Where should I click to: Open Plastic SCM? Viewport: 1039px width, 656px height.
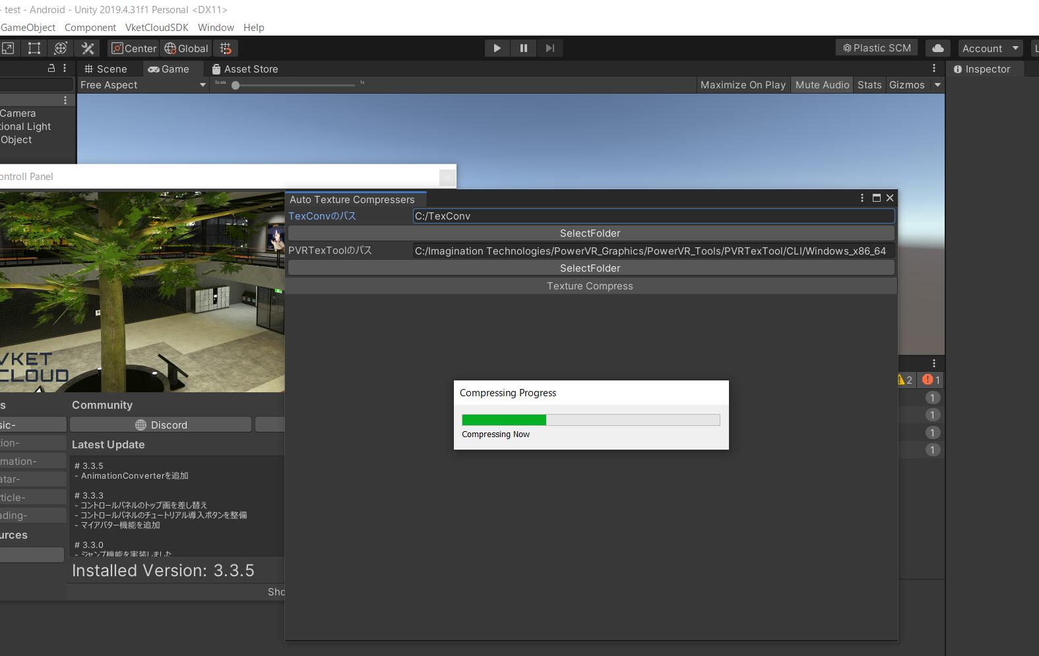877,48
